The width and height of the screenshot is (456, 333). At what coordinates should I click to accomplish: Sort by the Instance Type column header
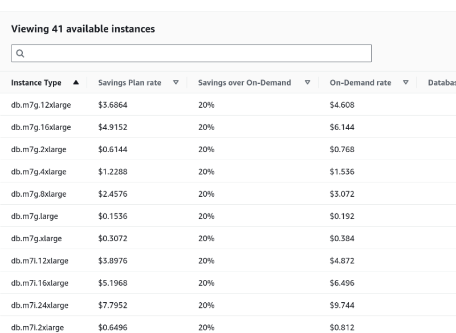click(36, 83)
